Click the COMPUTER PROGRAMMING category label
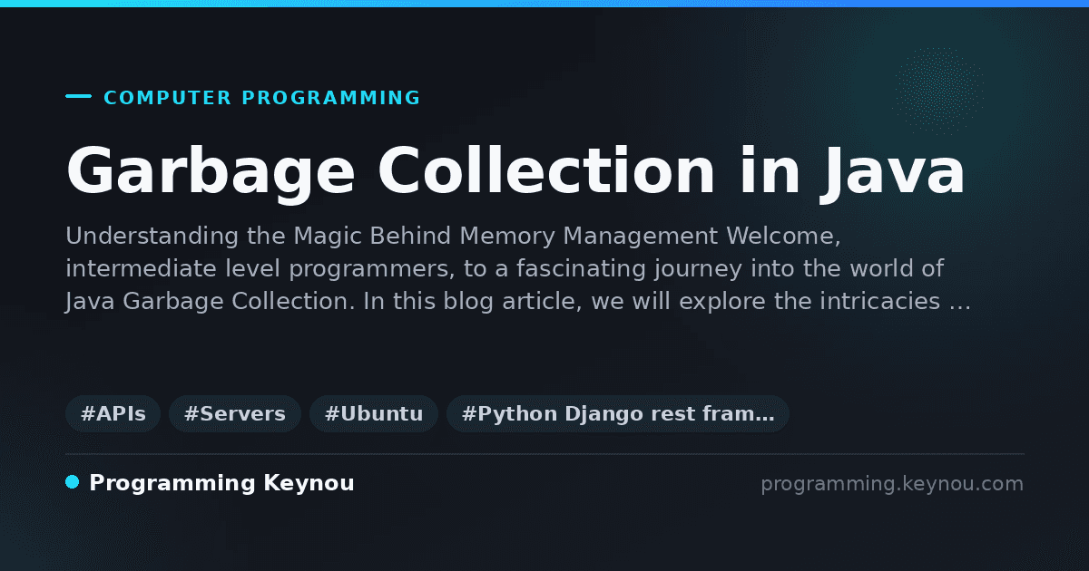The height and width of the screenshot is (571, 1089). pyautogui.click(x=262, y=98)
